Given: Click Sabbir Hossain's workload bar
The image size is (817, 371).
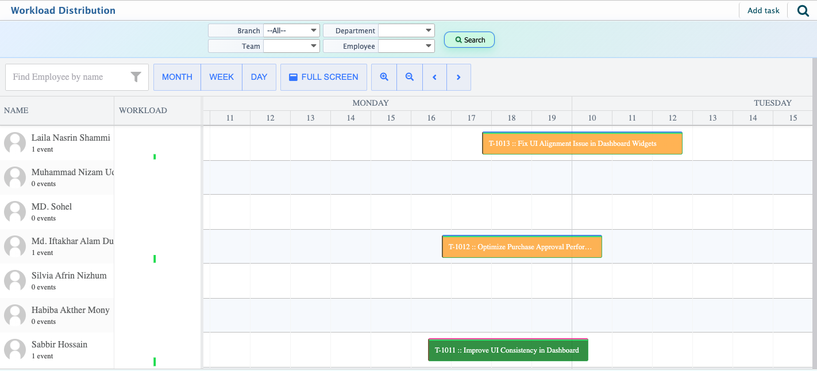Looking at the screenshot, I should point(155,362).
